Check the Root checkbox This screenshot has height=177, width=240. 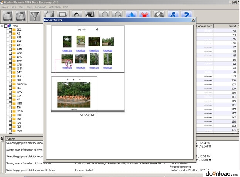pos(6,26)
